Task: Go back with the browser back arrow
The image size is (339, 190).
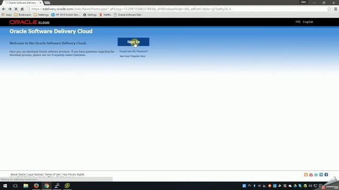Action: tap(4, 9)
